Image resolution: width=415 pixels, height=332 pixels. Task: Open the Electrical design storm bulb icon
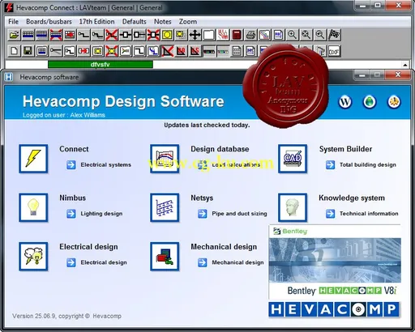point(33,257)
